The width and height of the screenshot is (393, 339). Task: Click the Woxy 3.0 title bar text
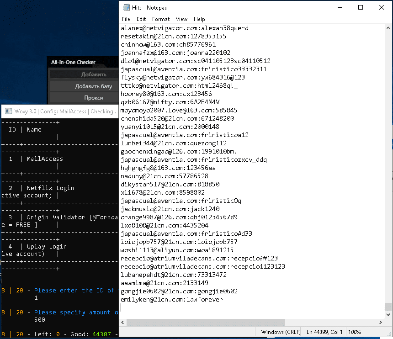point(65,111)
